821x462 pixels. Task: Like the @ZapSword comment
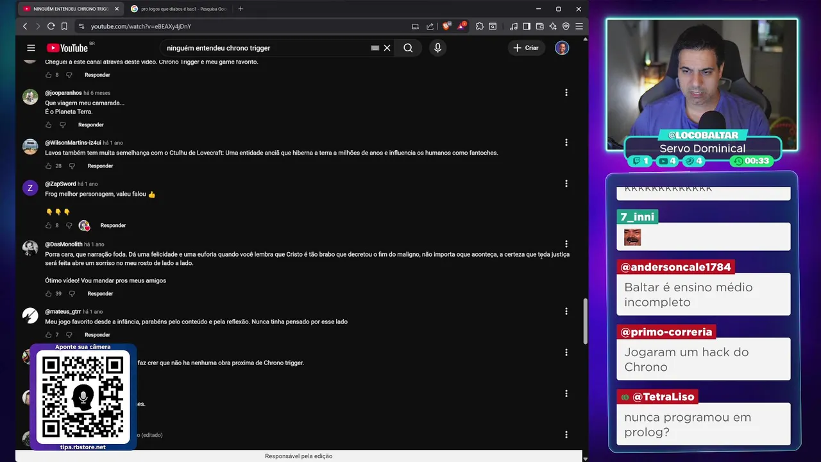tap(48, 225)
